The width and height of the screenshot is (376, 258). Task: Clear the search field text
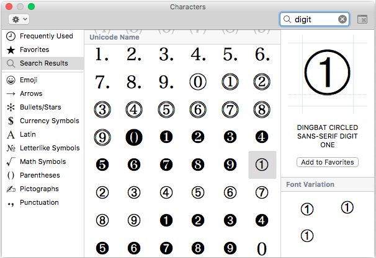click(342, 19)
